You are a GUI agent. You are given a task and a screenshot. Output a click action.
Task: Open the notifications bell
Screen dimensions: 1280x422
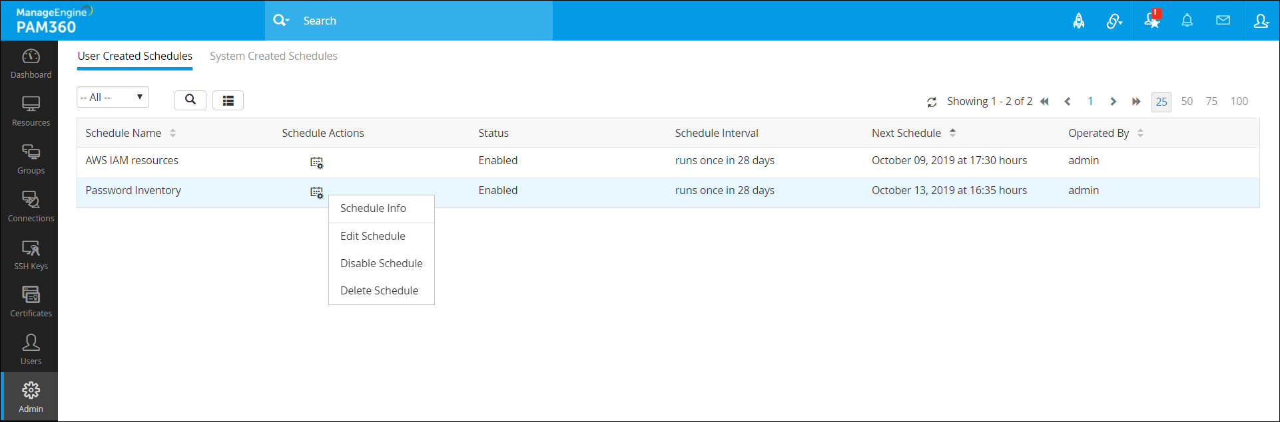point(1187,21)
